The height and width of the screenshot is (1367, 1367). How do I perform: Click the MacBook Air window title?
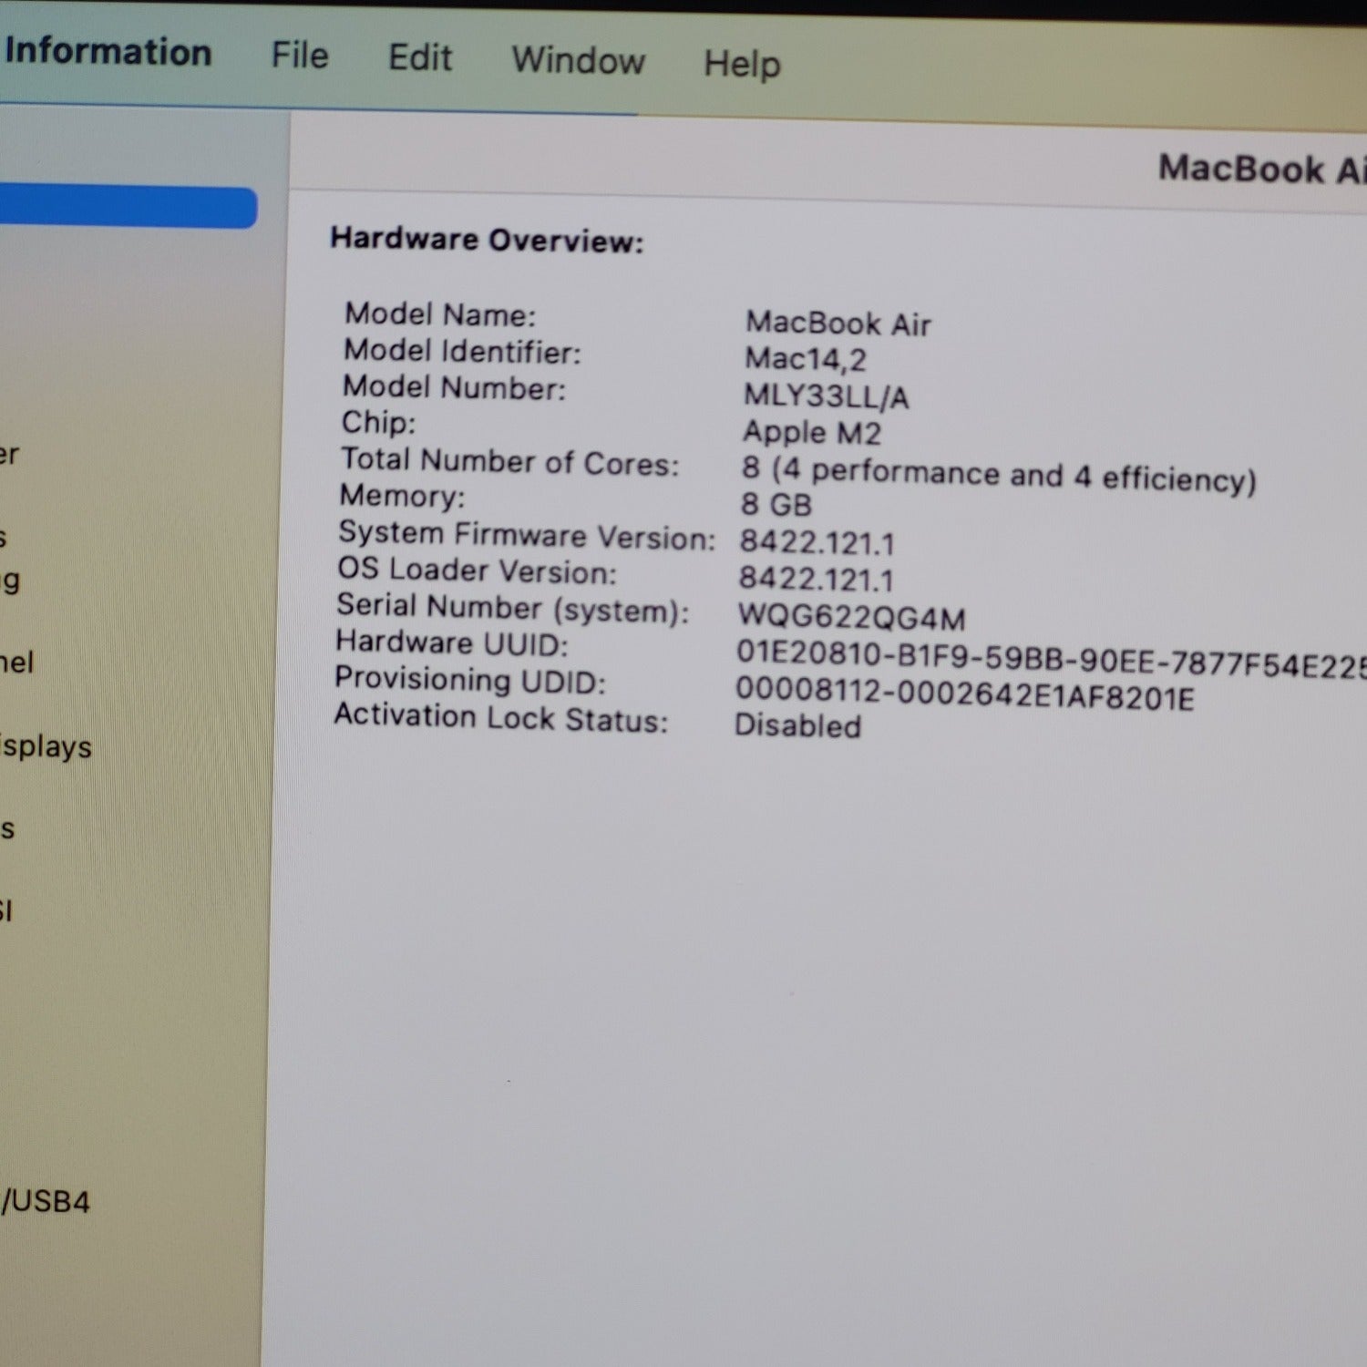[x=1262, y=170]
